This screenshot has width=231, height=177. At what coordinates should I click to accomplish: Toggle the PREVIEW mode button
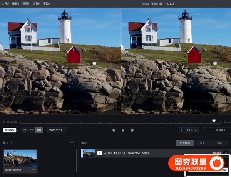click(x=10, y=130)
